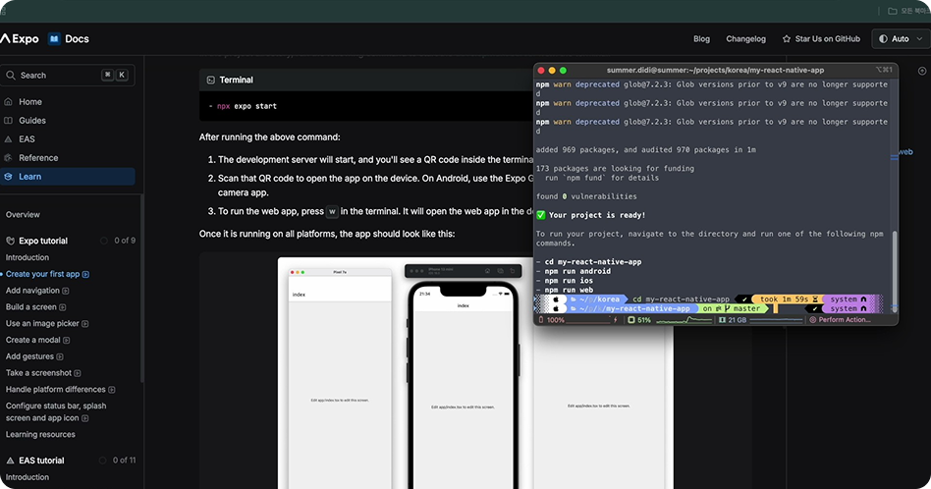
Task: Open the Guides section in the sidebar
Action: pos(31,121)
